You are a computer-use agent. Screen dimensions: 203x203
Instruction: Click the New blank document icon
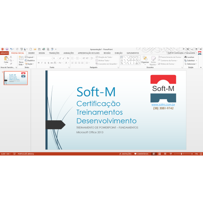pos(30,49)
